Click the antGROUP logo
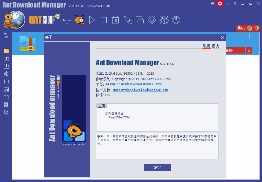Image resolution: width=262 pixels, height=182 pixels. 44,19
